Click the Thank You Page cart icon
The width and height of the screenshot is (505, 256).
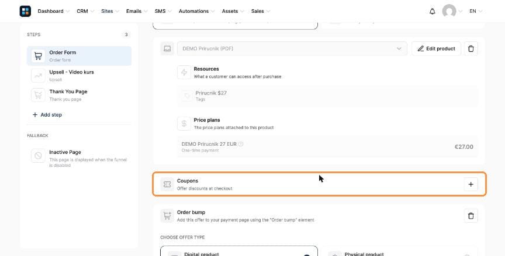tap(38, 95)
